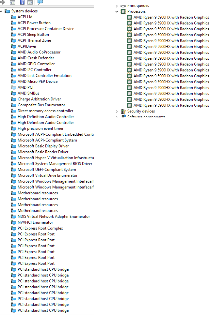Click the icon beside PCI Express Root Complex
Viewport: 210px width, 315px height.
(x=13, y=228)
